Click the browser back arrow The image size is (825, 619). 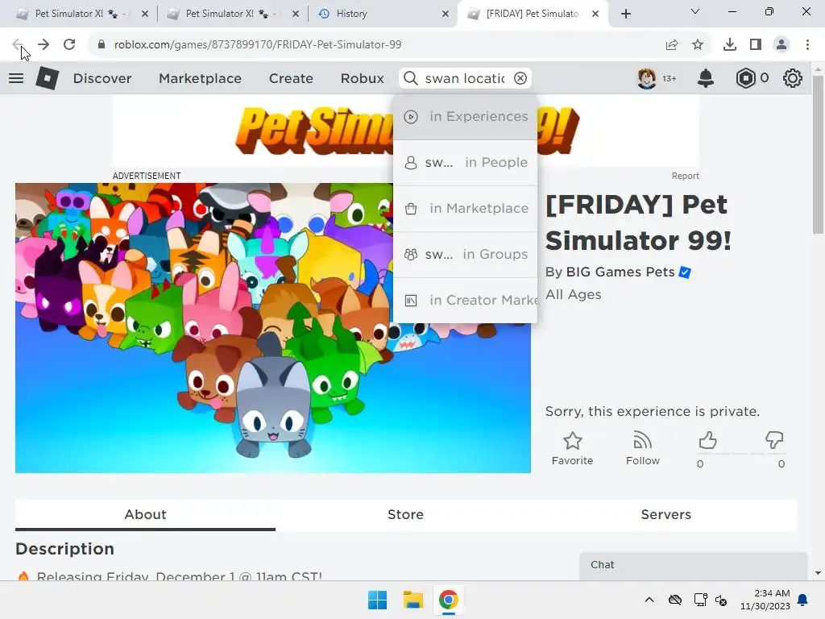(18, 45)
